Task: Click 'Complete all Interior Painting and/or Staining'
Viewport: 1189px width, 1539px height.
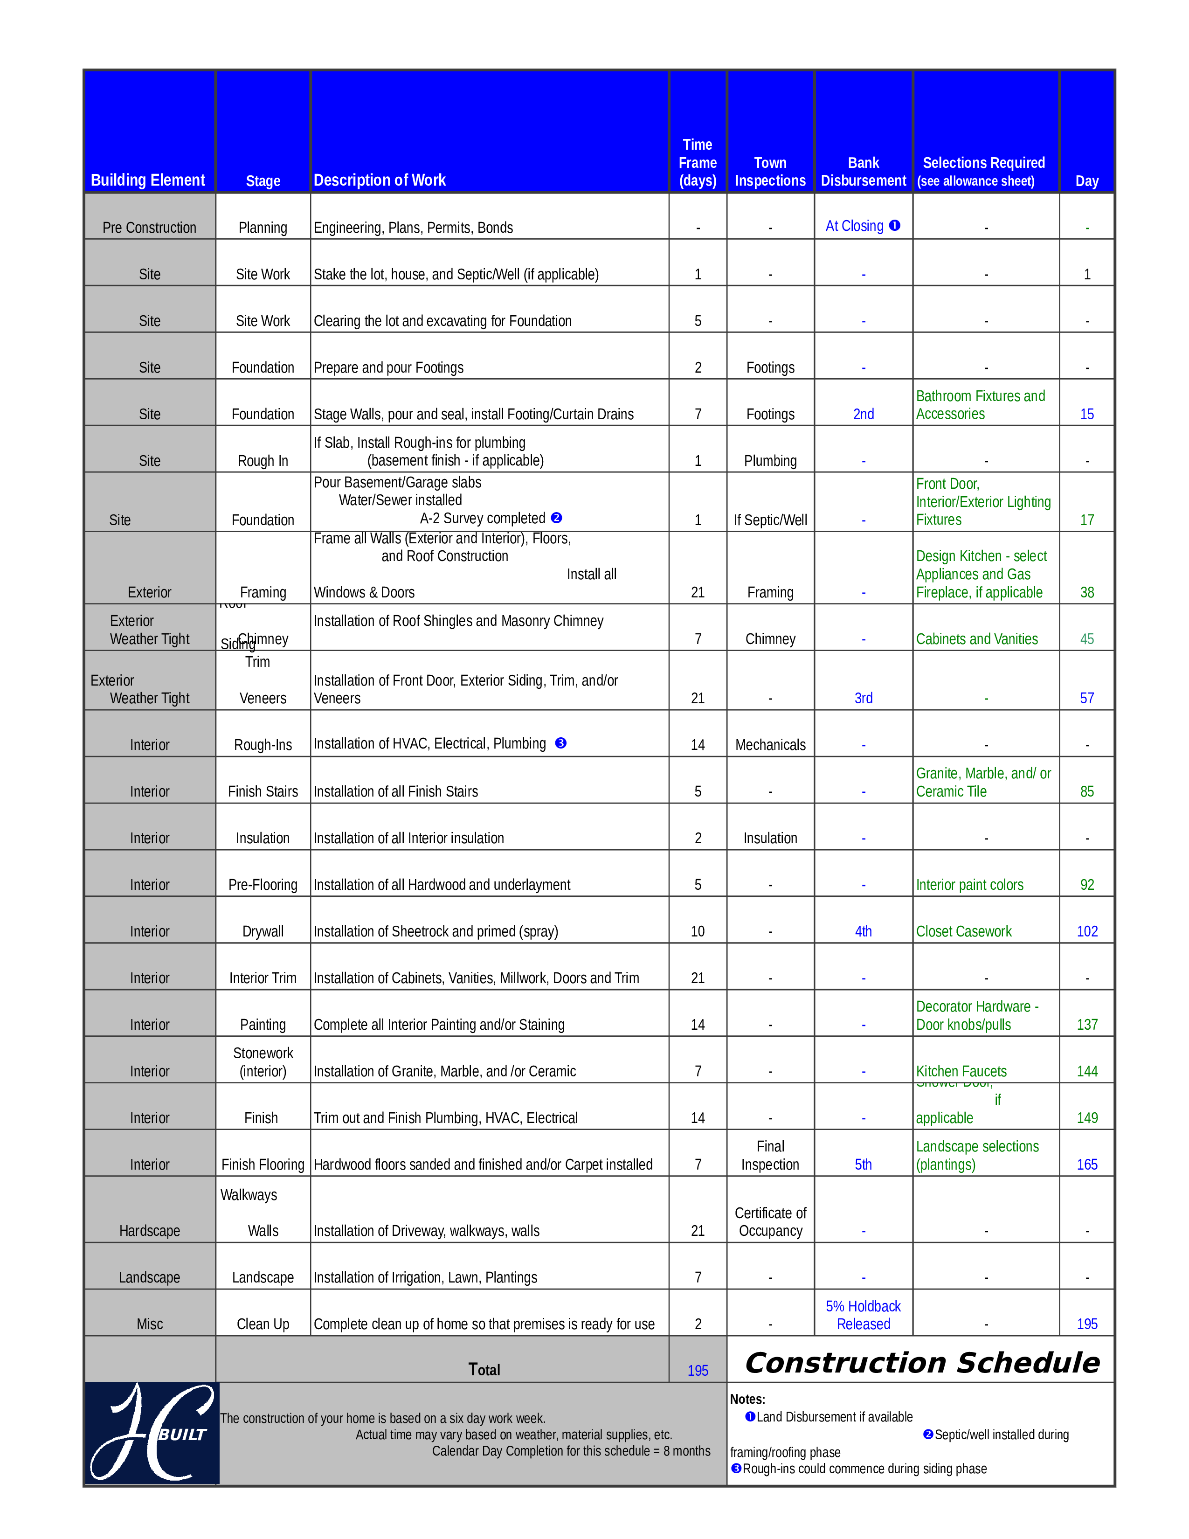Action: tap(439, 1025)
